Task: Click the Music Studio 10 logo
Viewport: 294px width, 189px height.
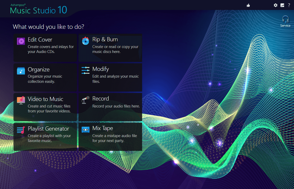Action: [x=38, y=10]
